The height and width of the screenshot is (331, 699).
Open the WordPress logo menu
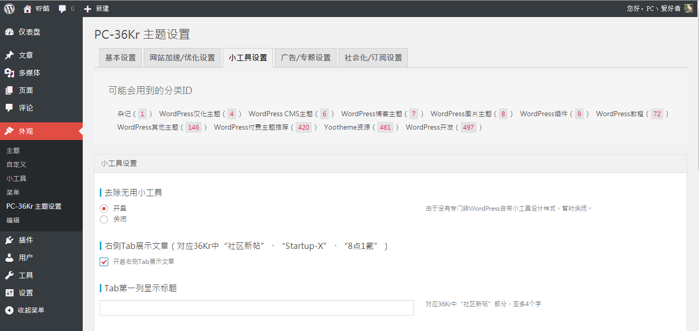[x=9, y=8]
